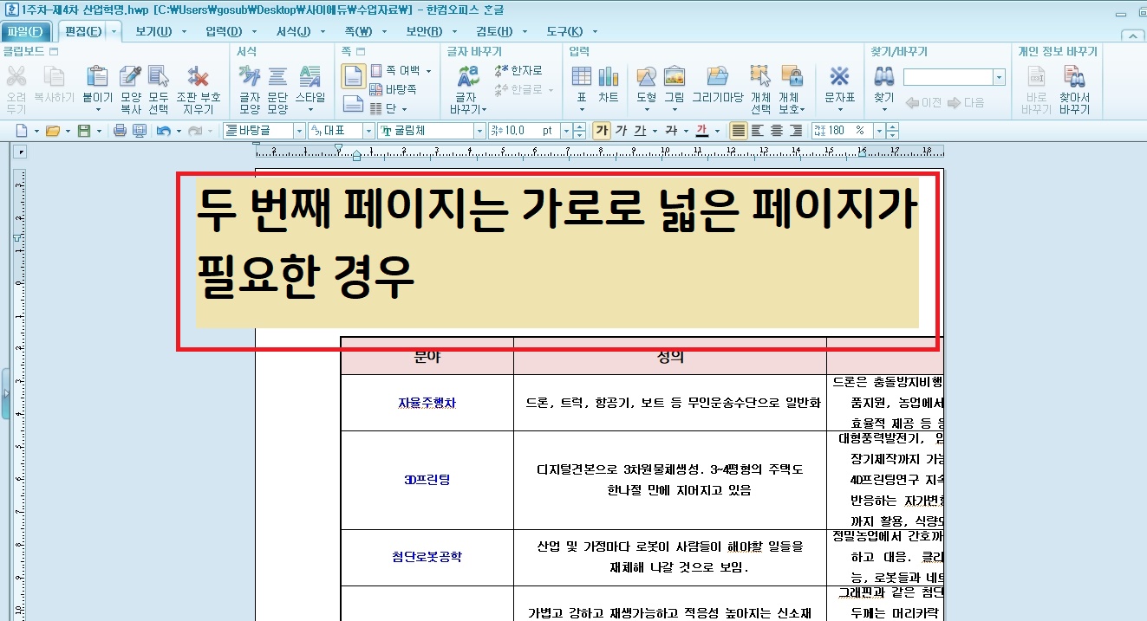The height and width of the screenshot is (621, 1147).
Task: Open the 도구(K) menu
Action: pyautogui.click(x=564, y=32)
